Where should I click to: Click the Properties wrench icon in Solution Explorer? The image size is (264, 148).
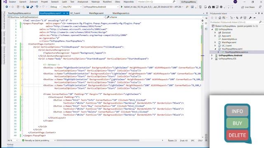tap(250, 18)
